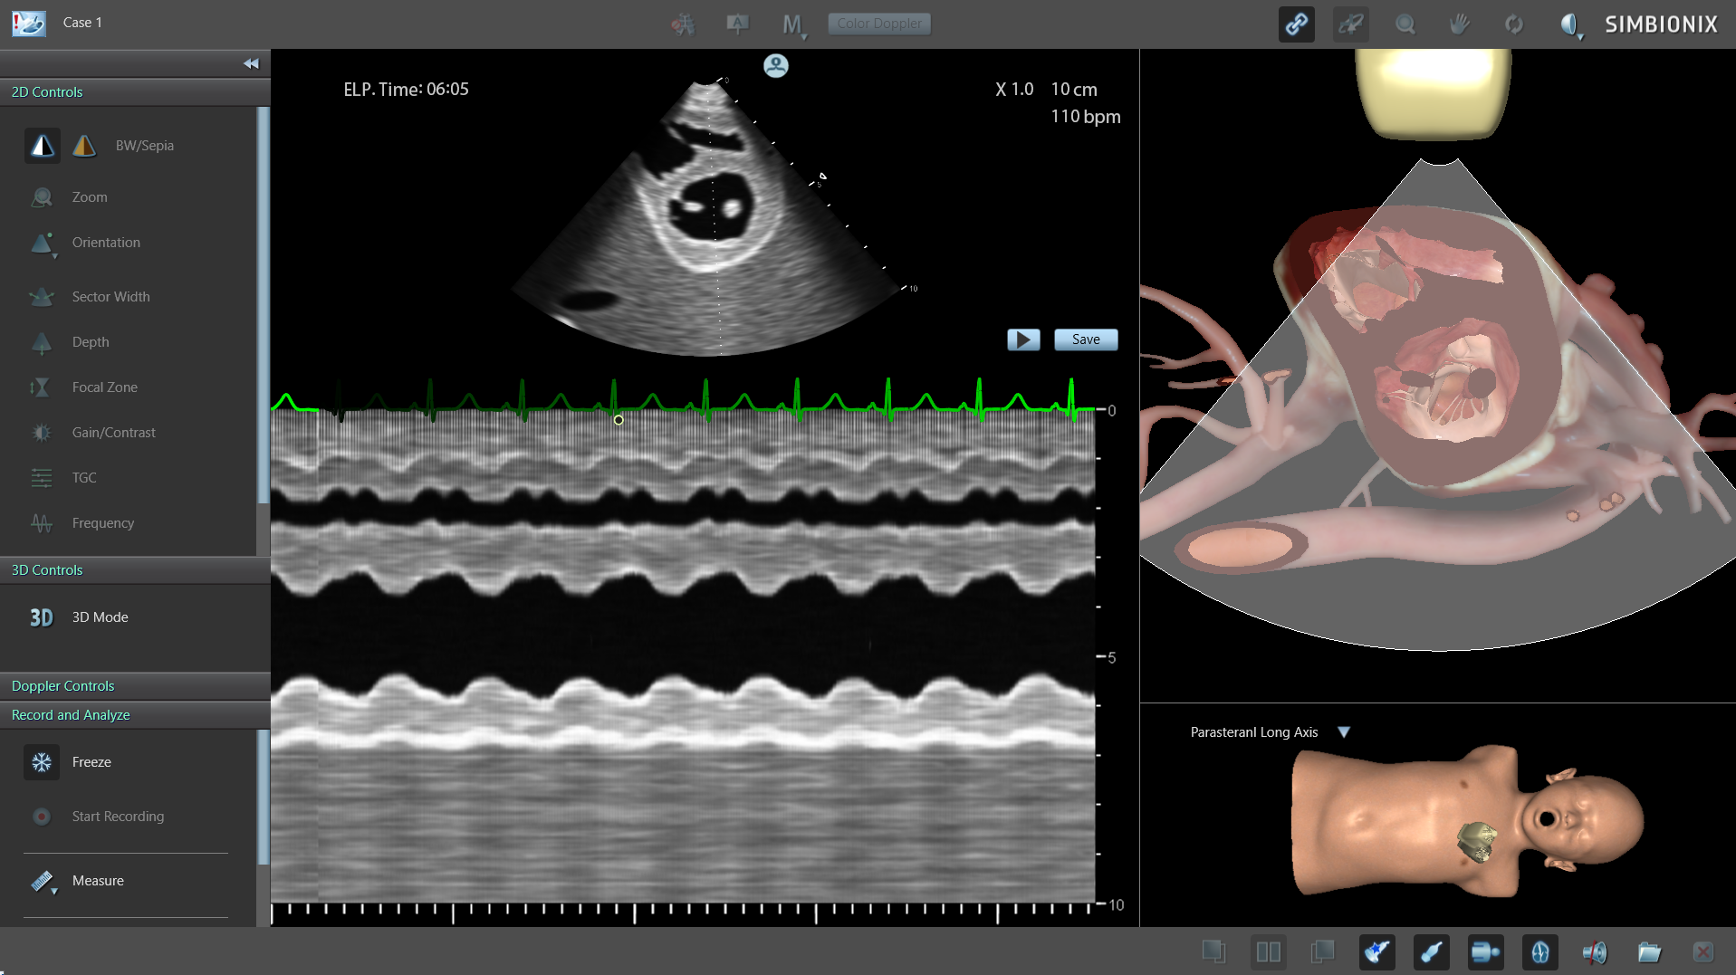Open the M-mode dropdown in top toolbar
The height and width of the screenshot is (975, 1736).
793,25
